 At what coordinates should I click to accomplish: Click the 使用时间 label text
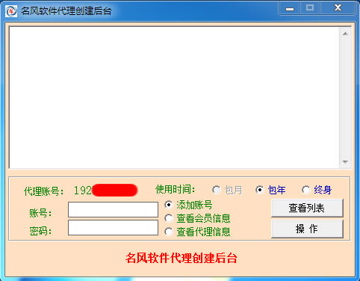175,190
